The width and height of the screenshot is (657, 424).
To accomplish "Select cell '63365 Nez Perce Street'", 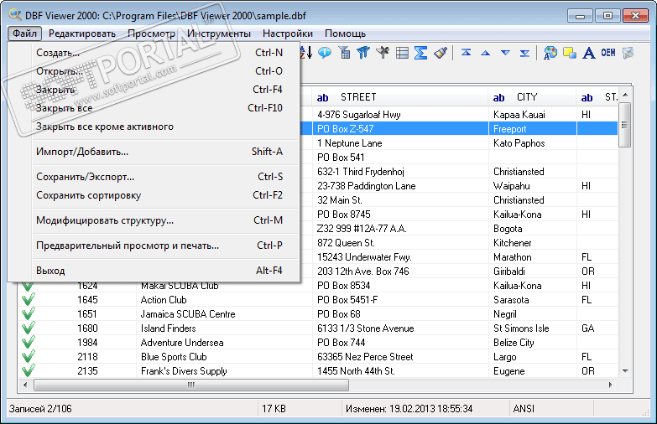I will [400, 357].
